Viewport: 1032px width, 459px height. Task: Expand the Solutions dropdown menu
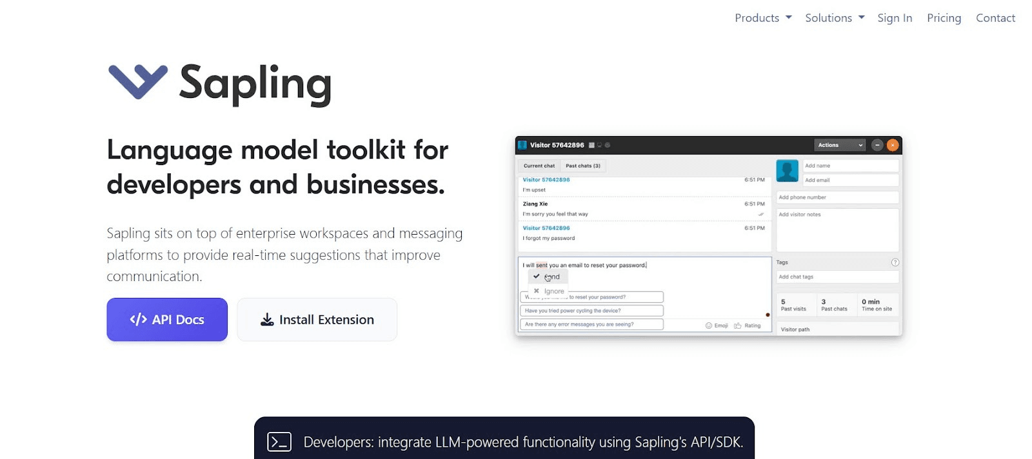[x=835, y=18]
